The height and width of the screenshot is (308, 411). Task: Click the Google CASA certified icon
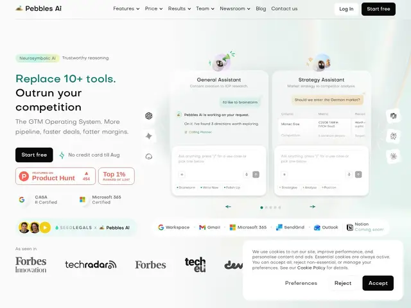[22, 200]
